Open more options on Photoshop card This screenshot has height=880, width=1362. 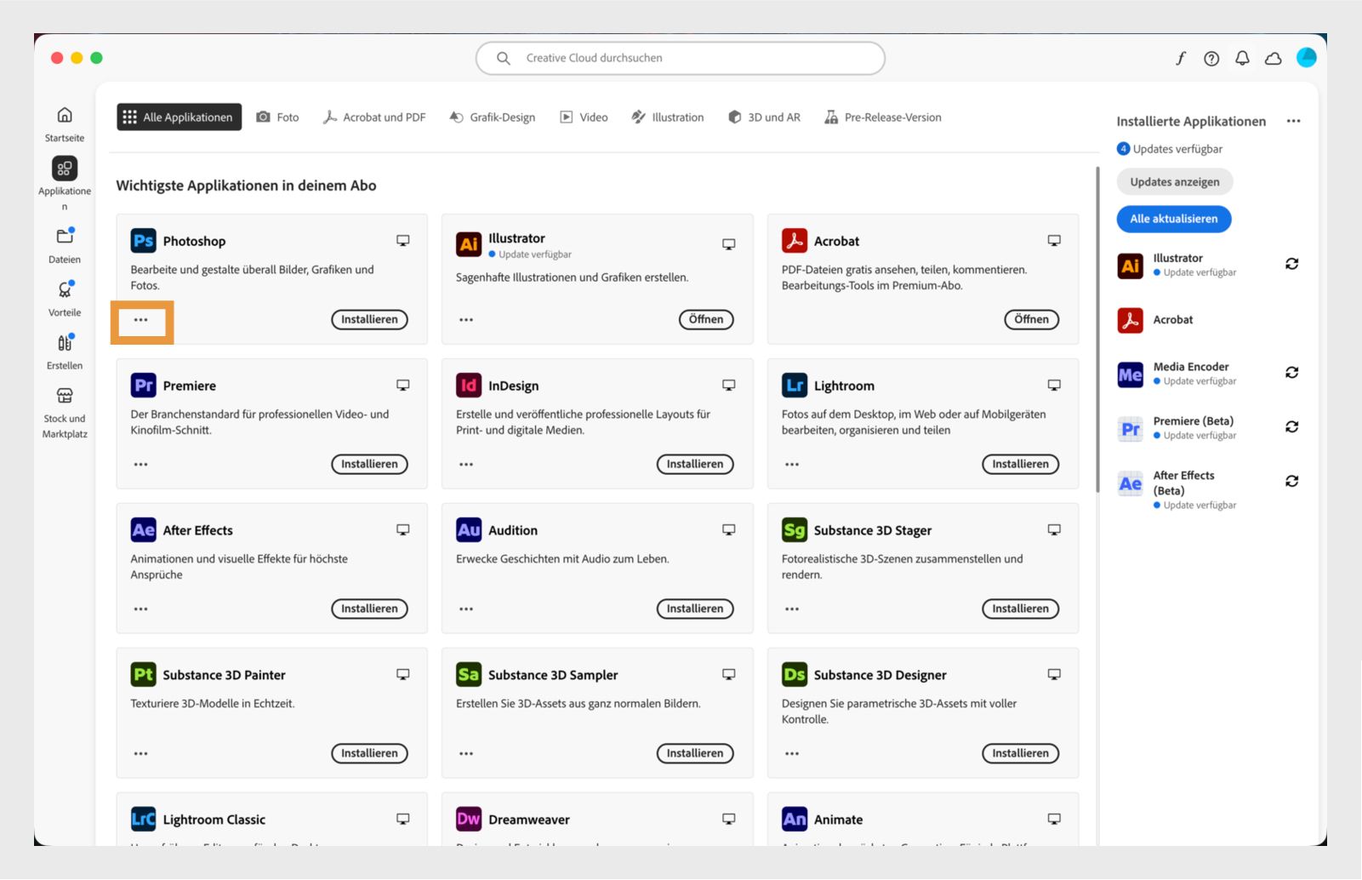tap(141, 320)
